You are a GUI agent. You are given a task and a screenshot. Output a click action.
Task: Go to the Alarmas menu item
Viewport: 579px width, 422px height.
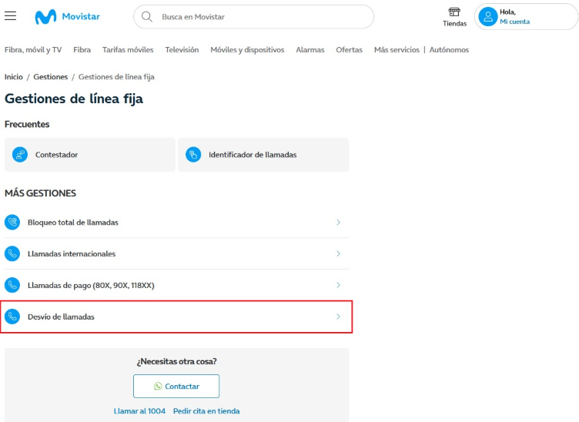coord(310,50)
